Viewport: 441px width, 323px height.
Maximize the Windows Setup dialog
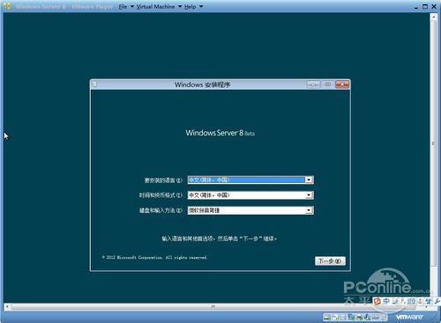point(327,84)
